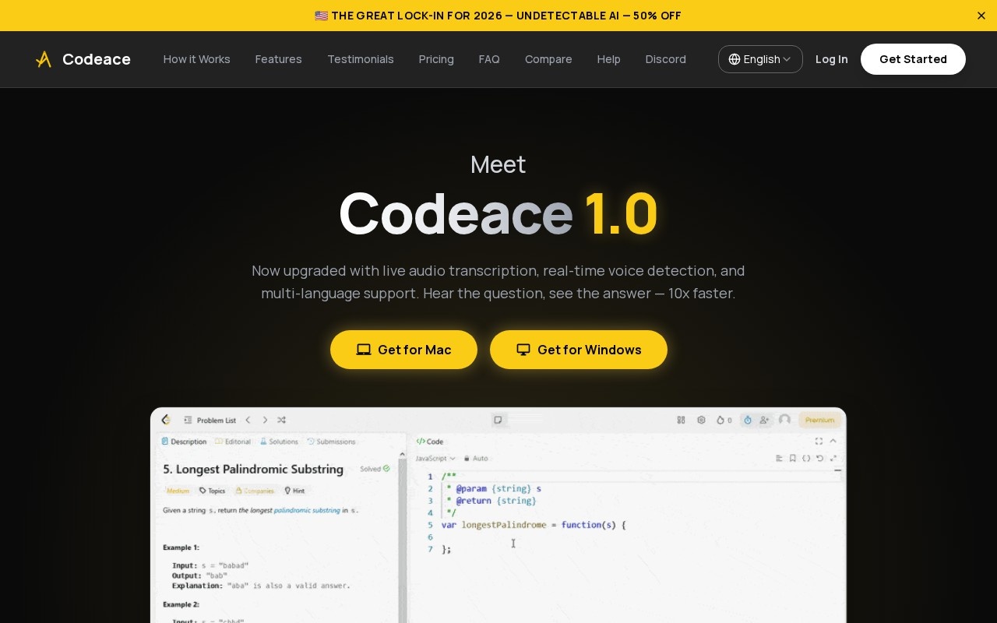Go to How it Works section
Viewport: 997px width, 623px height.
pos(196,59)
